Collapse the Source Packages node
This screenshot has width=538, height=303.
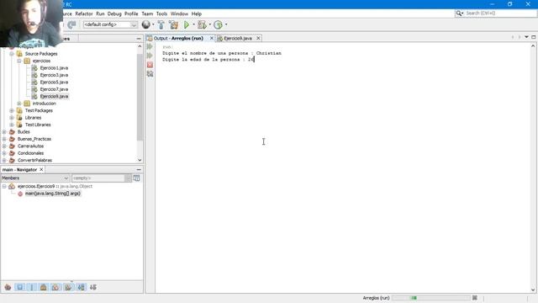coord(12,54)
